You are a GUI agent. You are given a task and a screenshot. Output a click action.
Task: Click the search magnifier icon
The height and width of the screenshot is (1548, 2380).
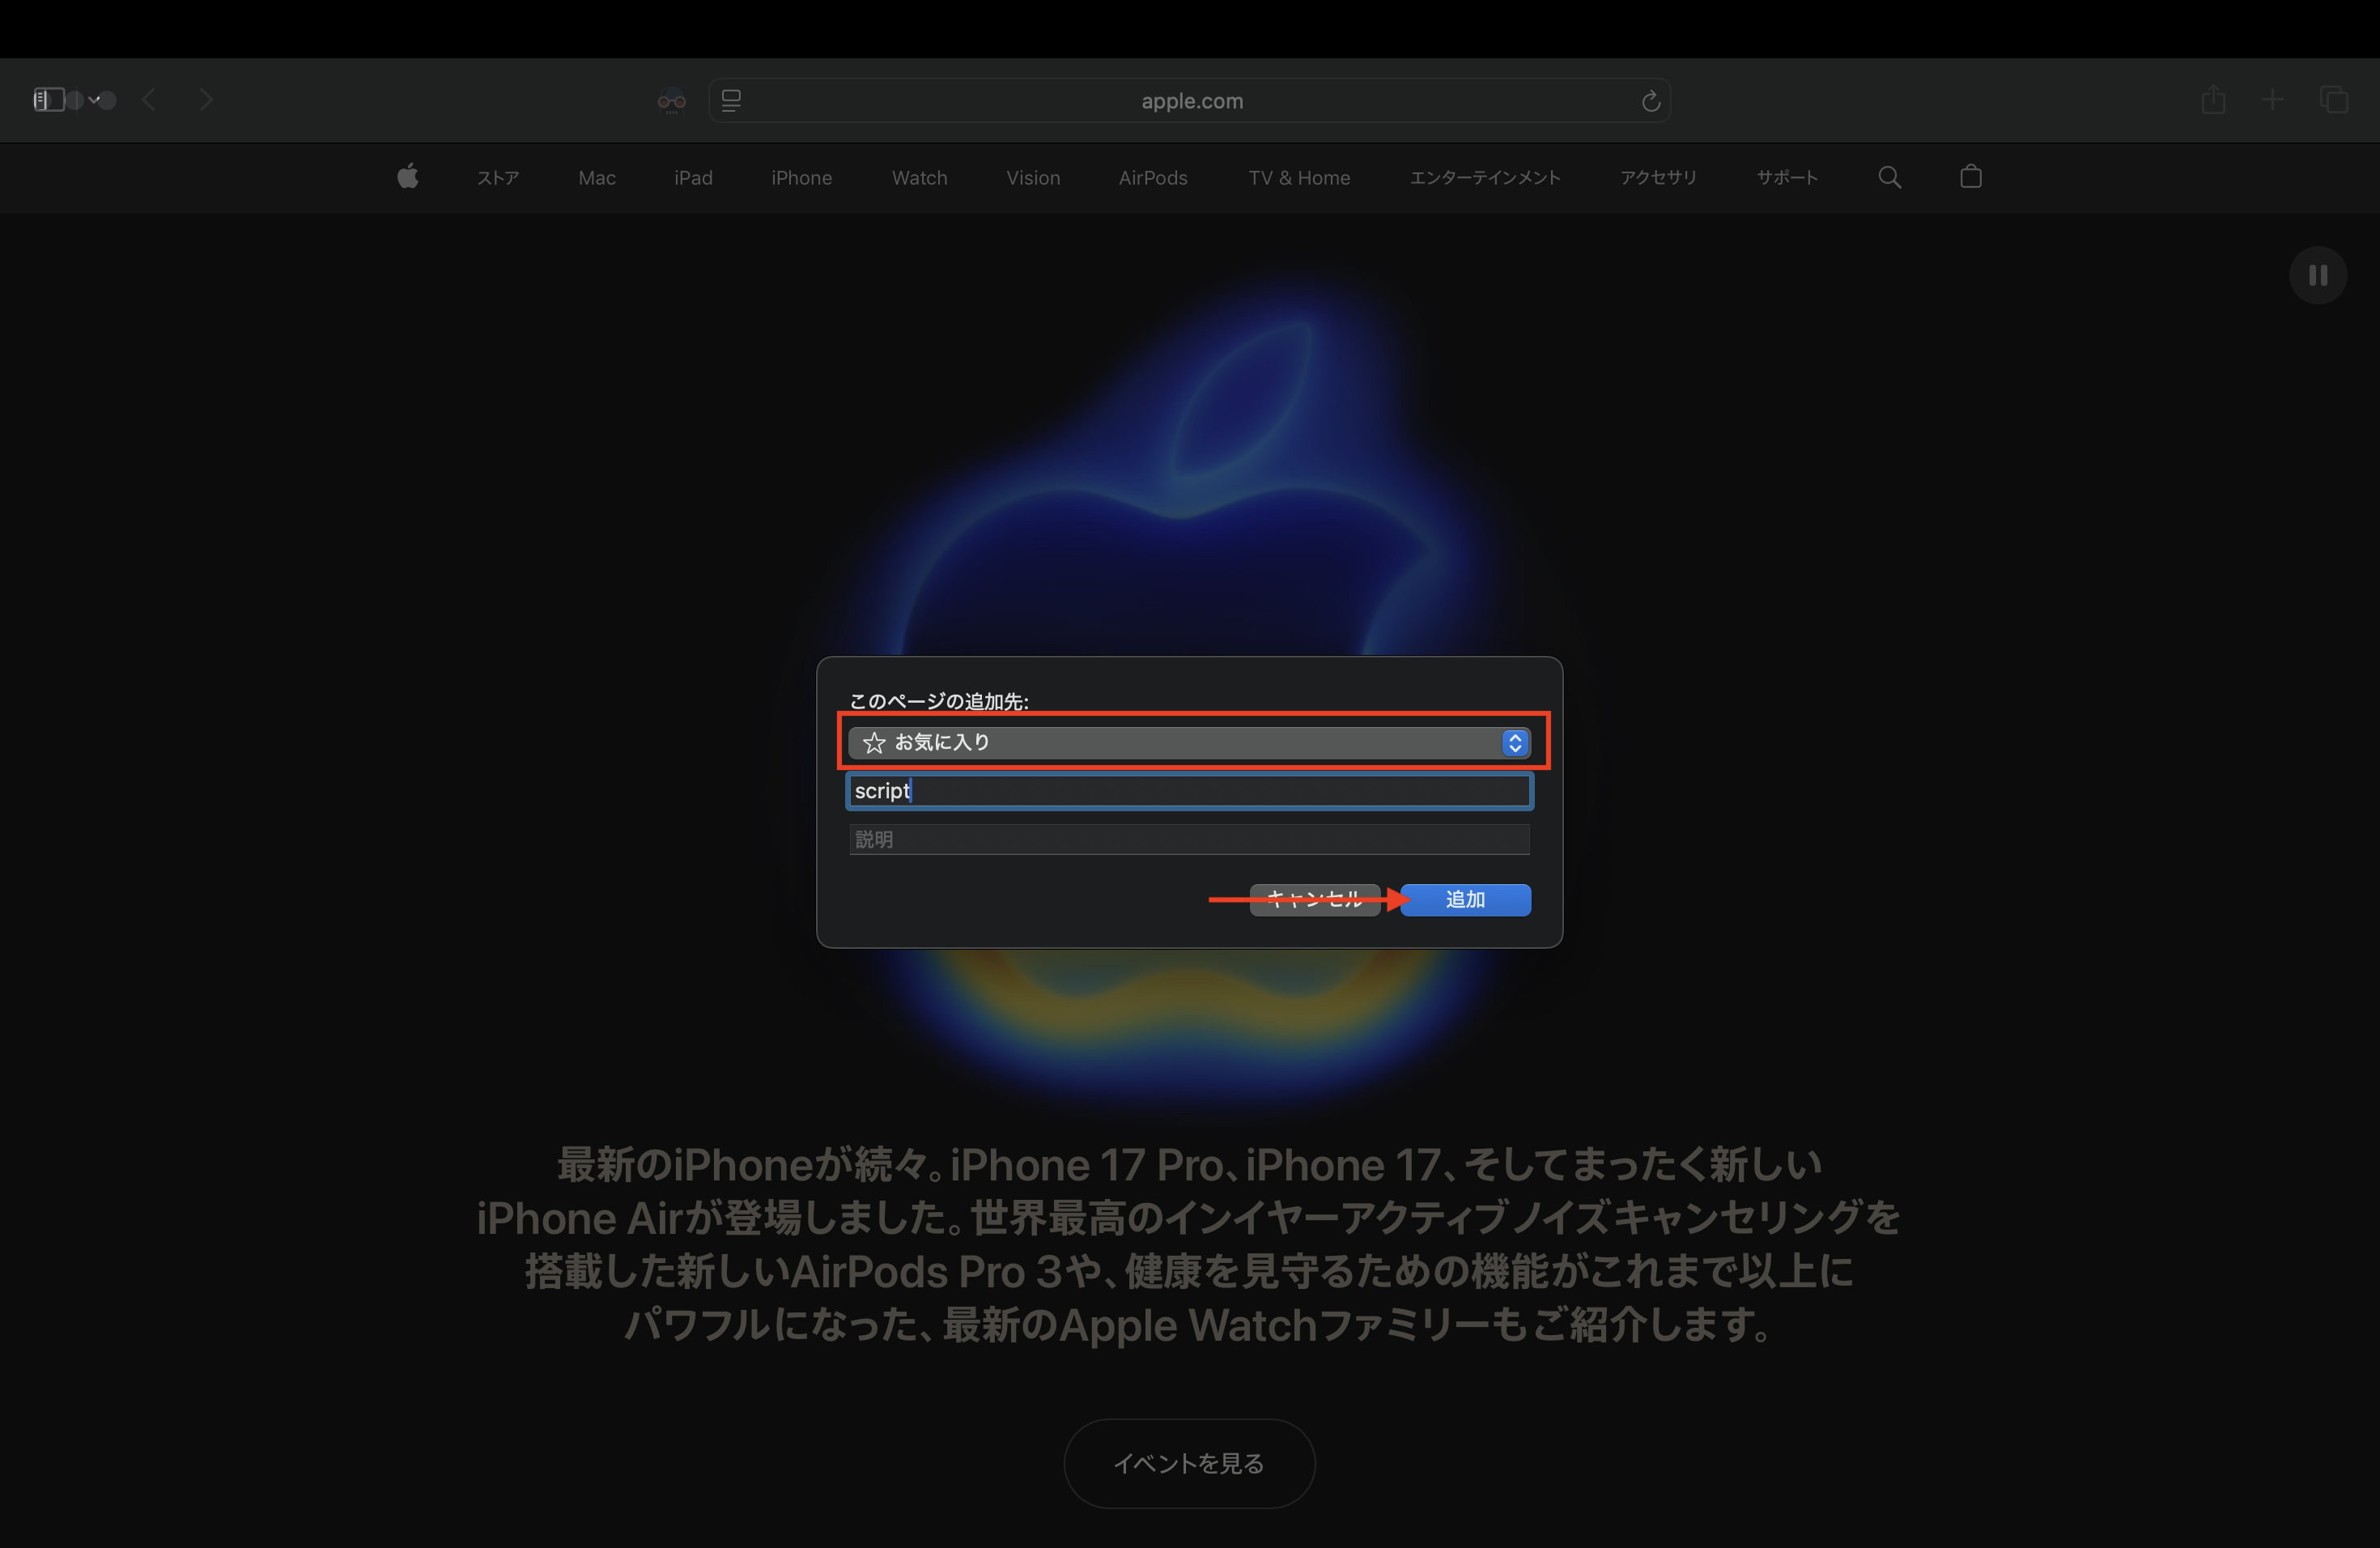click(x=1889, y=178)
